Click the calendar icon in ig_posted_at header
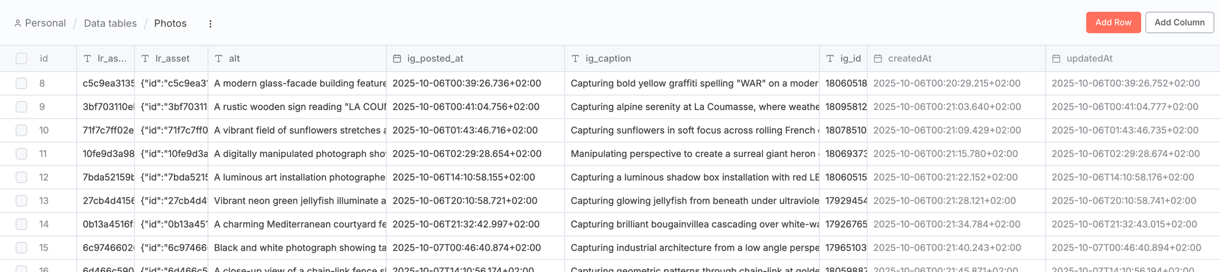1220x272 pixels. [x=397, y=58]
